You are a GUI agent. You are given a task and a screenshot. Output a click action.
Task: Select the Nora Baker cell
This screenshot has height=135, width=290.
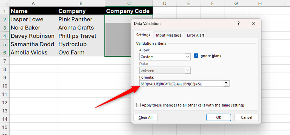pyautogui.click(x=33, y=27)
